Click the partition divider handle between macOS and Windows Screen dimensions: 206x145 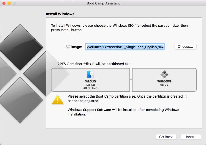click(x=131, y=80)
